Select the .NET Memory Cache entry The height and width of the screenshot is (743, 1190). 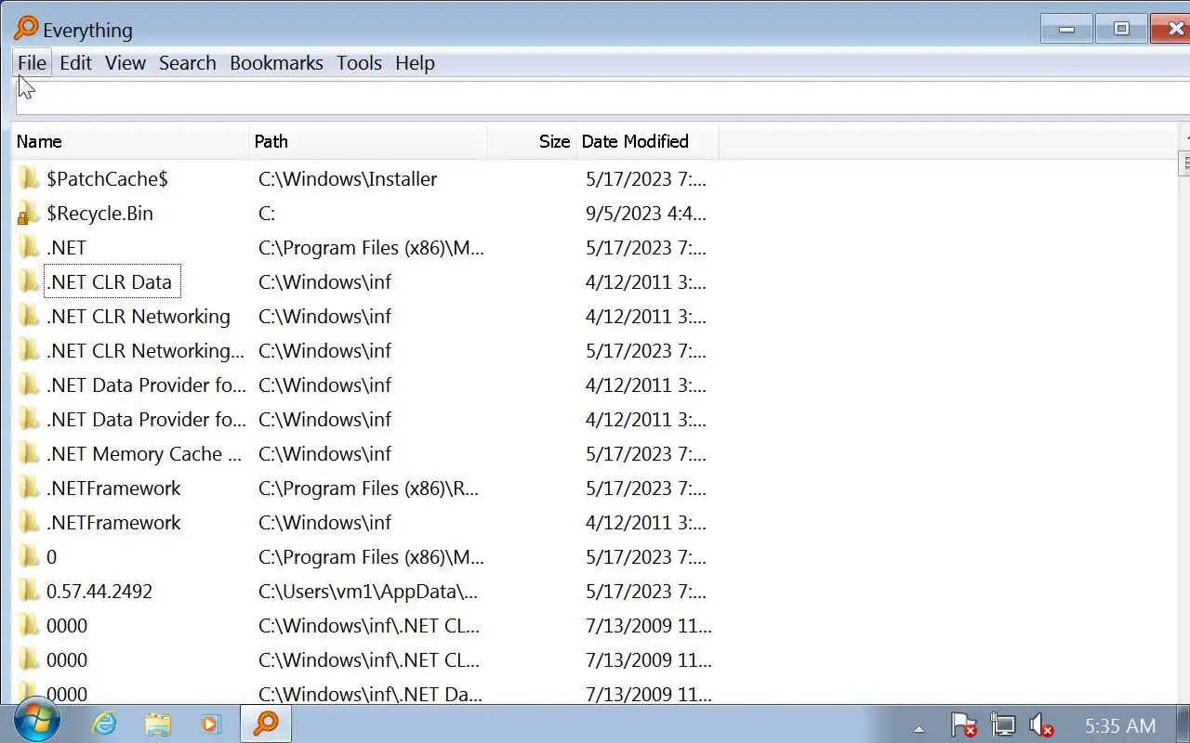(144, 454)
